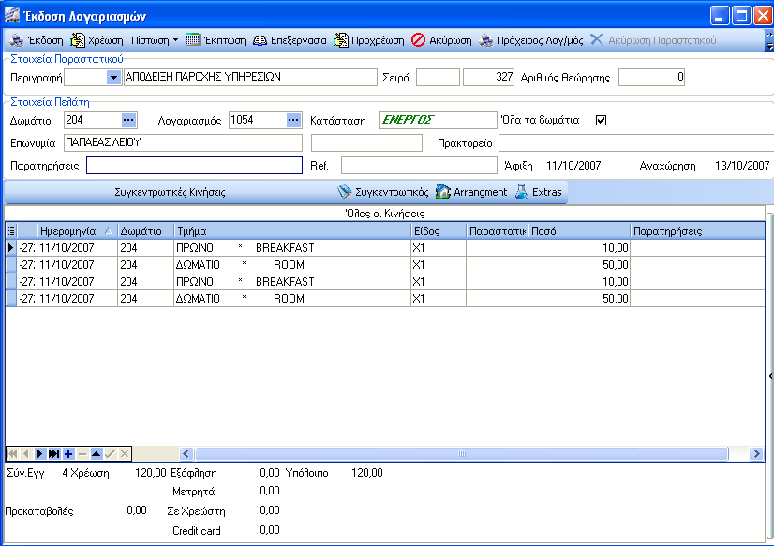Click the Ref. input field
The image size is (774, 546).
[419, 165]
